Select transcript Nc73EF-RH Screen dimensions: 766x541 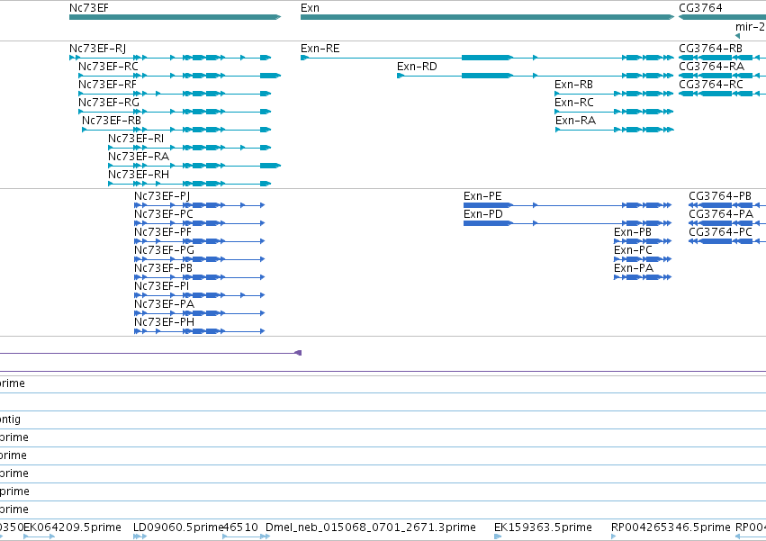point(190,184)
